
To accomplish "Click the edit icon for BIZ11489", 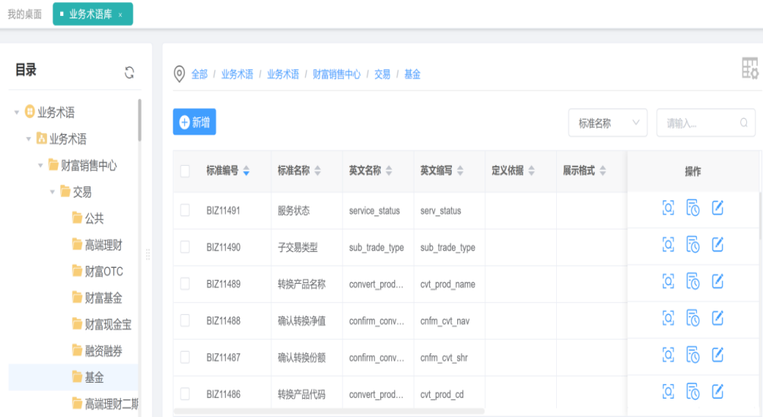I will 717,282.
